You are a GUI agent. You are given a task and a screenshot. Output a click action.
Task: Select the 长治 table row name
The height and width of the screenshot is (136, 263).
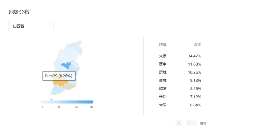163,97
